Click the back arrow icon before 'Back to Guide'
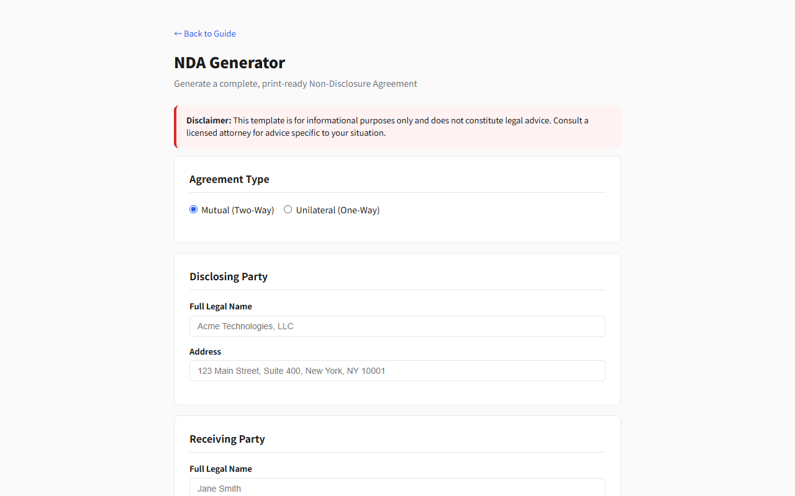 [x=177, y=33]
